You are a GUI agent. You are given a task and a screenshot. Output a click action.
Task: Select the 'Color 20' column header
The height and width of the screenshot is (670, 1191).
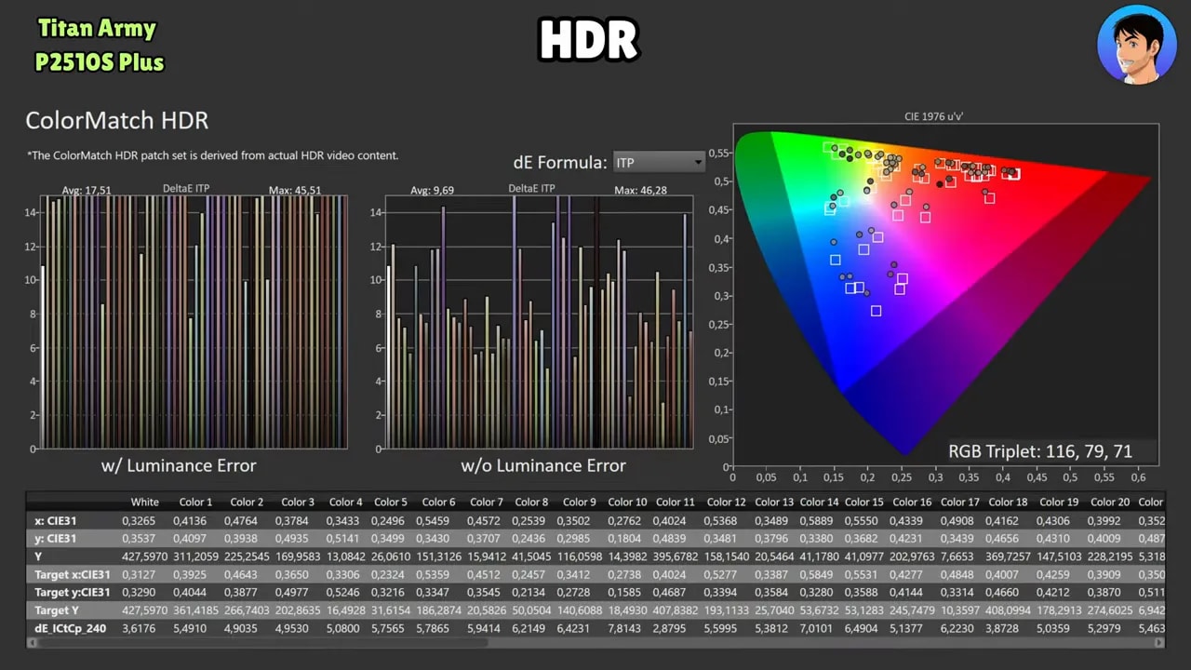[x=1110, y=502]
